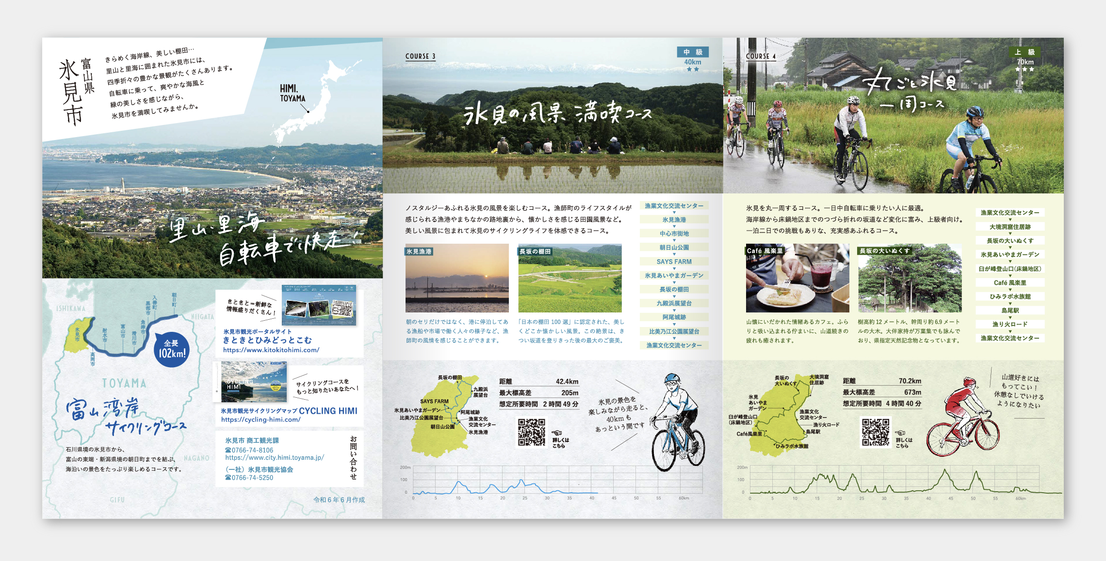Click three-star rating under 70km
Screen dimensions: 1106x561
(1025, 69)
